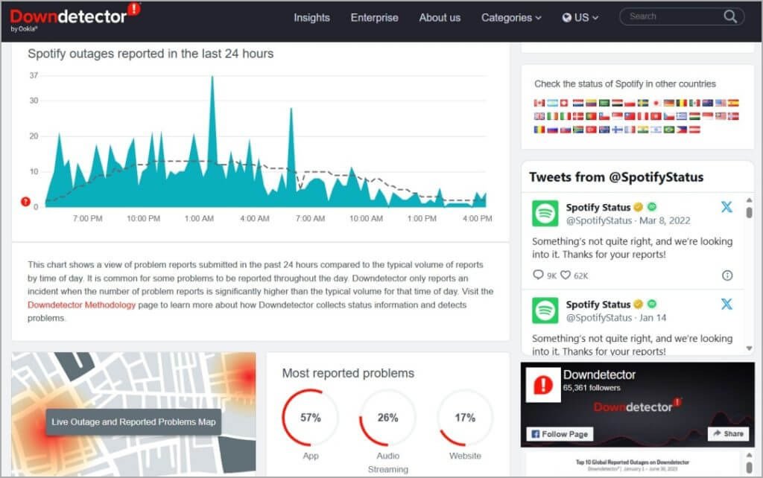Select the Austria flag

(694, 130)
